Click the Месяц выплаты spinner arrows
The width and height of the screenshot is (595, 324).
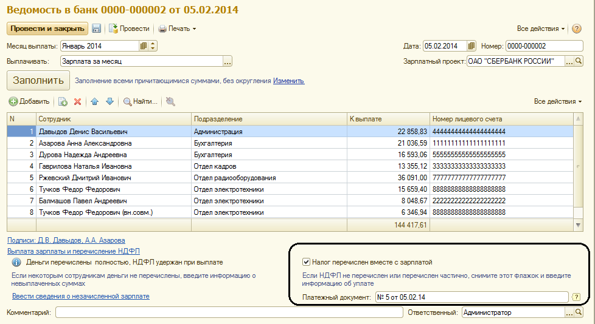[153, 46]
